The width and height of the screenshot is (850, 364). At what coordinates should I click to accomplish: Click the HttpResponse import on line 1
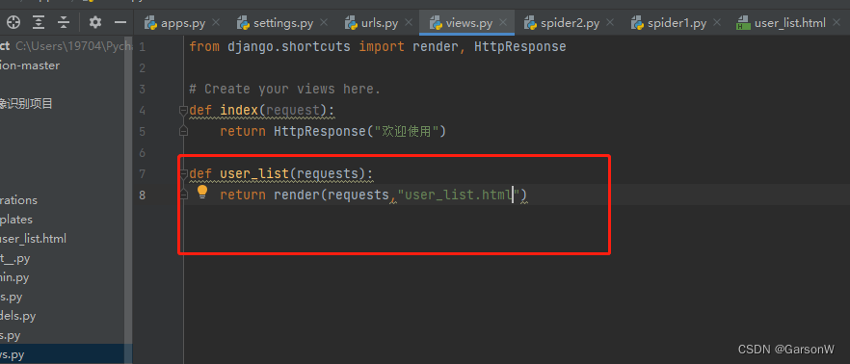(519, 47)
